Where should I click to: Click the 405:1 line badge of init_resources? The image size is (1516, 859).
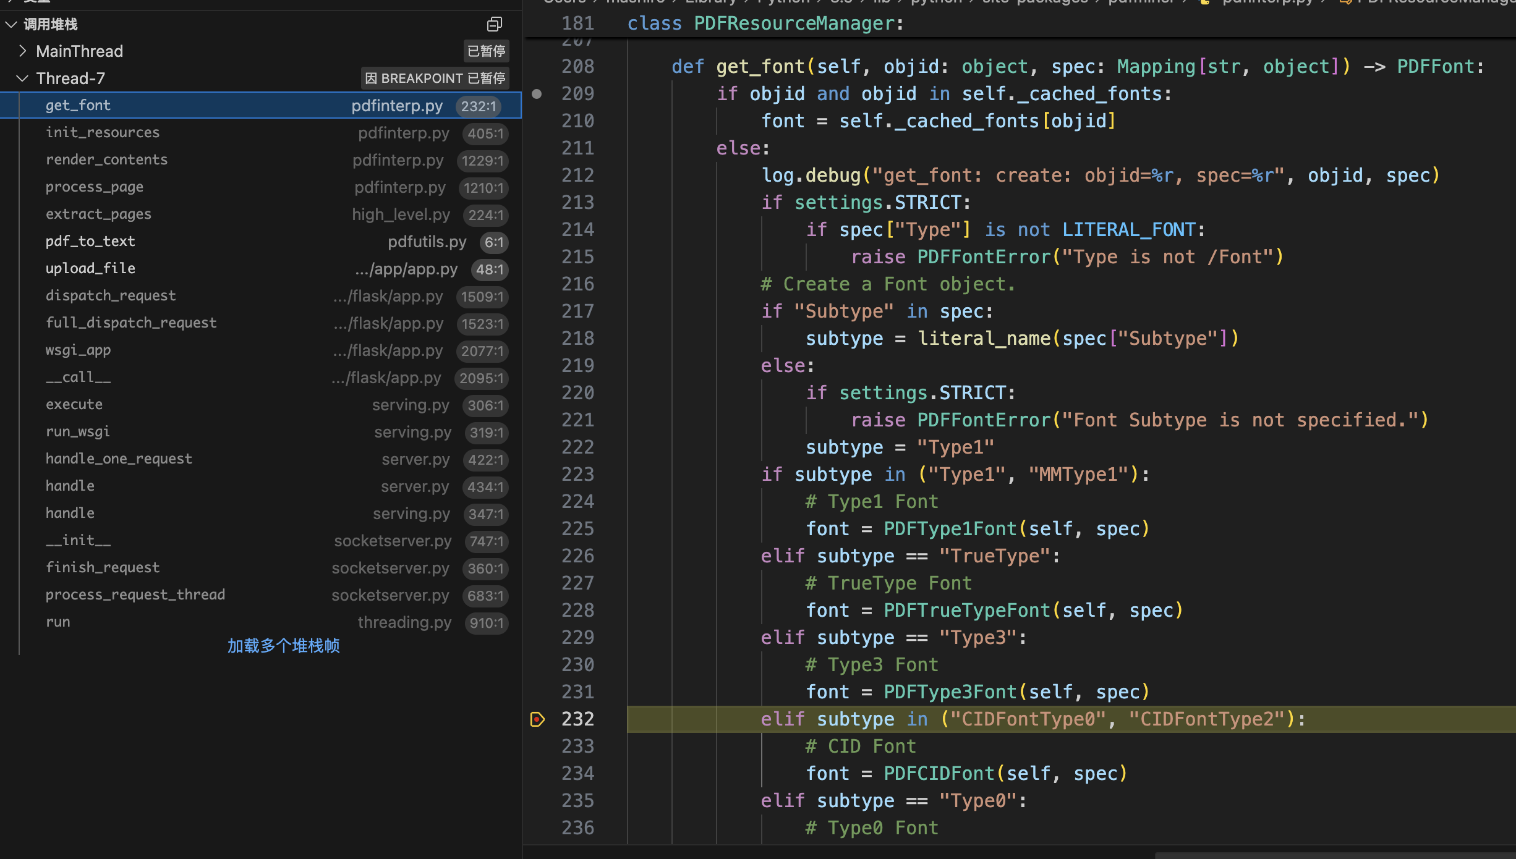[x=485, y=133]
